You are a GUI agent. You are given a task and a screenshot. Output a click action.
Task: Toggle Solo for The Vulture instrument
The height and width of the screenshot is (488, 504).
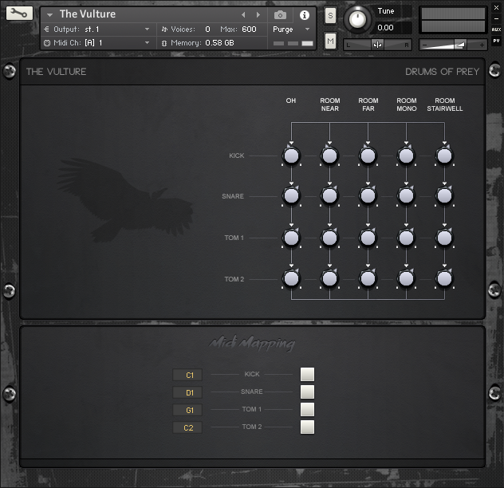coord(330,16)
